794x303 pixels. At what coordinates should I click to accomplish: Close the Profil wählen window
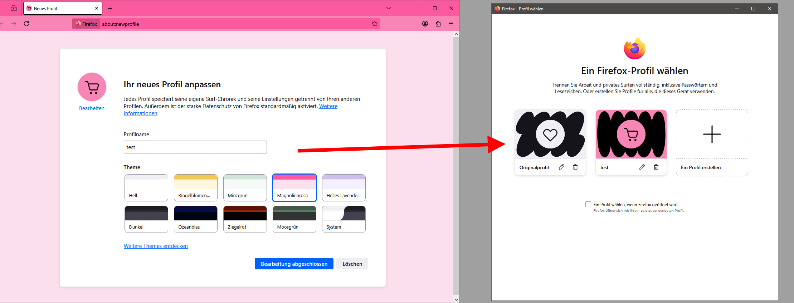coord(770,9)
